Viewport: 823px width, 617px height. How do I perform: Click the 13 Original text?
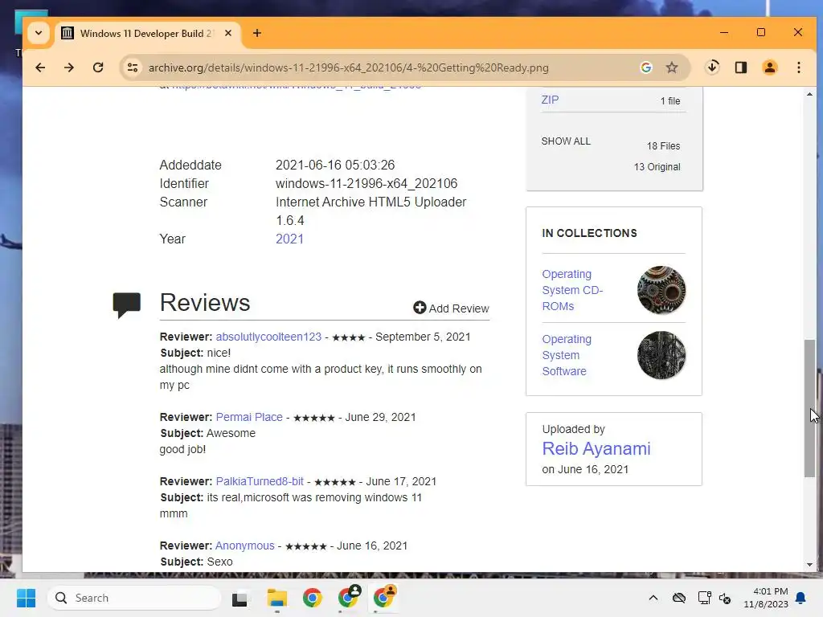coord(657,167)
